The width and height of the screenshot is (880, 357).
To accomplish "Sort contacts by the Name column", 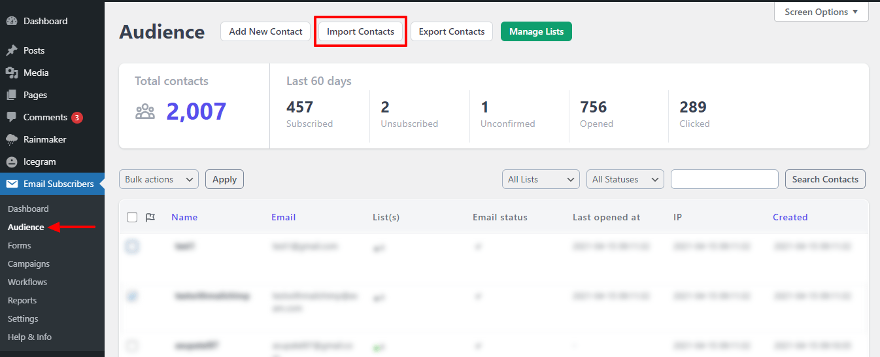I will pyautogui.click(x=184, y=217).
